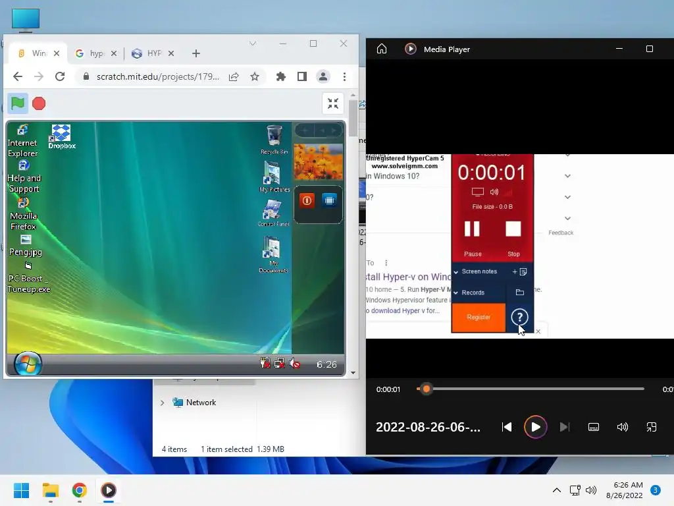This screenshot has height=506, width=674.
Task: Bookmark this page with the star icon
Action: point(255,76)
